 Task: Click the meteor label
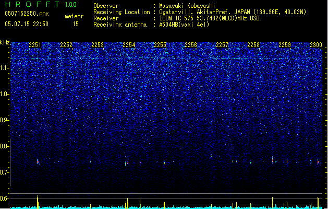pos(74,16)
